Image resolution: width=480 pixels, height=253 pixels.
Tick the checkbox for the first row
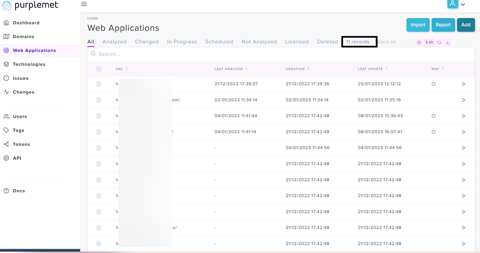[x=99, y=84]
